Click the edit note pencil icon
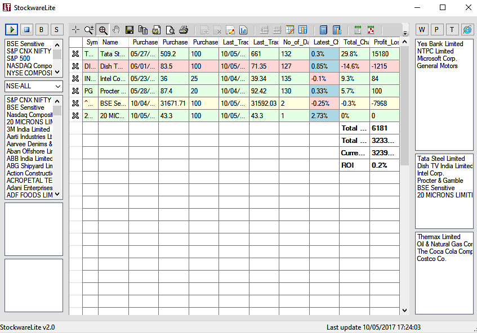 pyautogui.click(x=230, y=30)
